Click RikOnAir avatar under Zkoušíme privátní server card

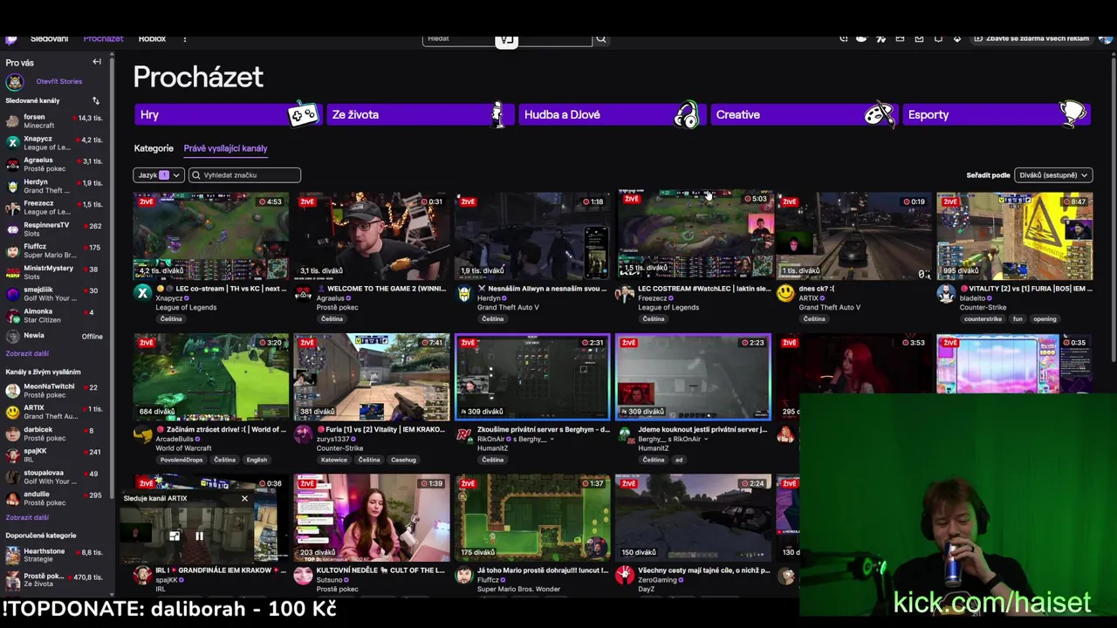click(x=464, y=434)
